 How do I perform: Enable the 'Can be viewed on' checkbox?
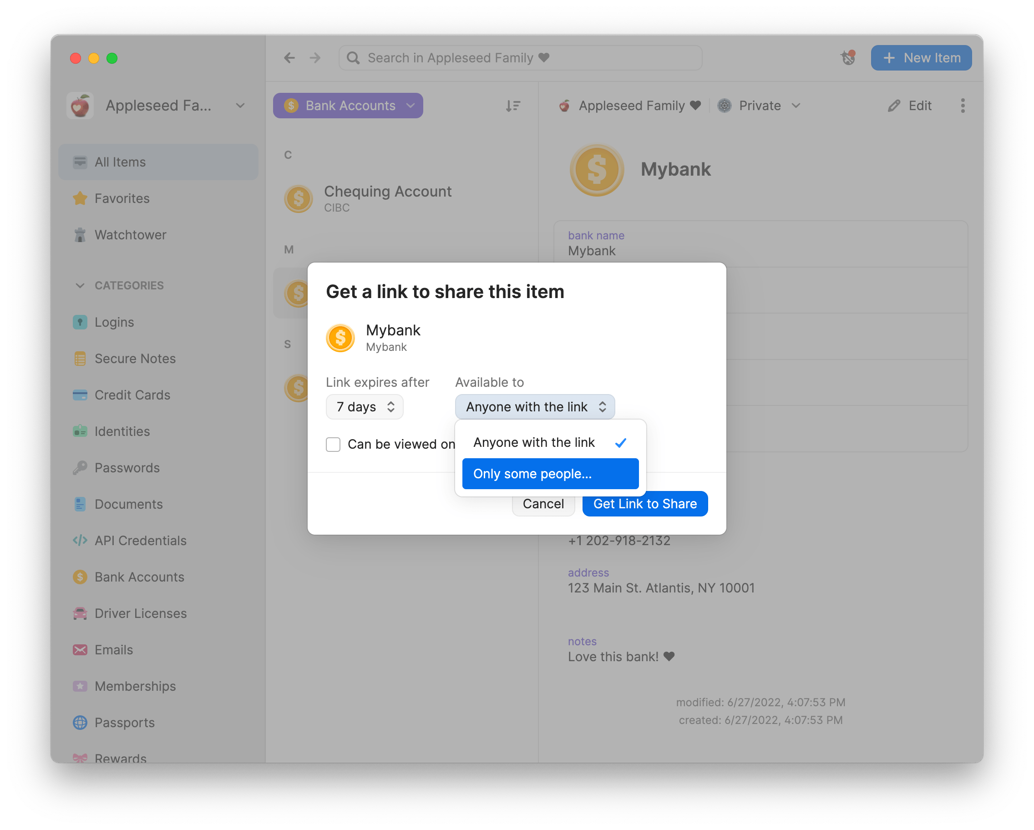click(333, 445)
